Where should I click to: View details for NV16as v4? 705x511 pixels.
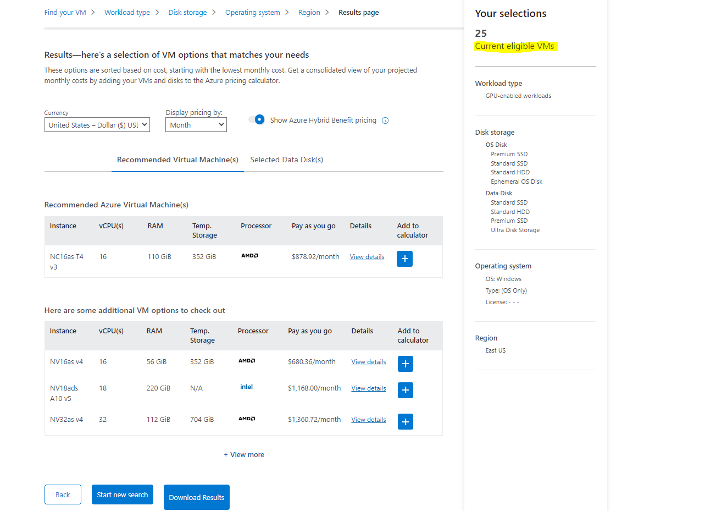[369, 362]
